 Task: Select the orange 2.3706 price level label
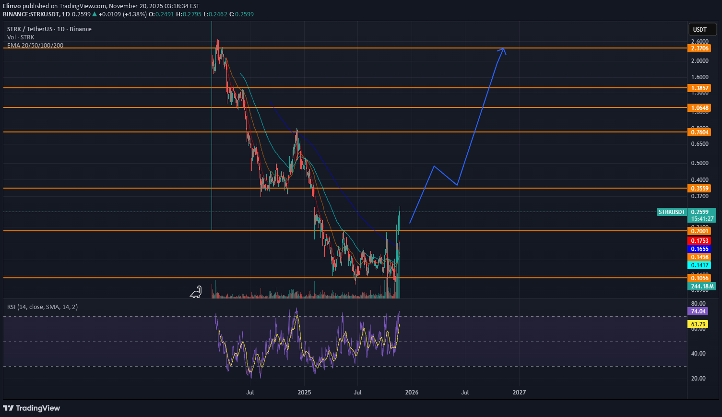[x=699, y=48]
